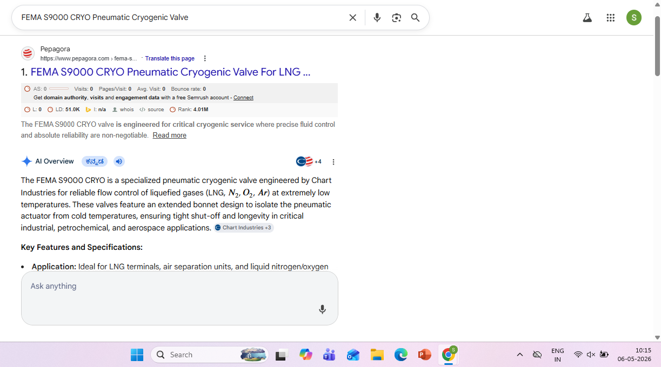
Task: Open the Wi-Fi network tray icon
Action: pyautogui.click(x=578, y=355)
